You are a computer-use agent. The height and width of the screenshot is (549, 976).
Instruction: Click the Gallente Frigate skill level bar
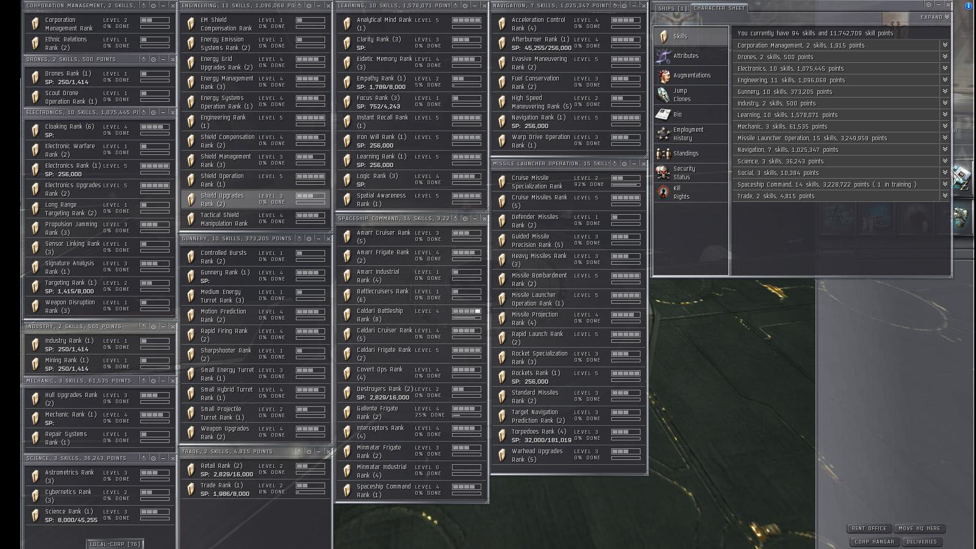(467, 409)
